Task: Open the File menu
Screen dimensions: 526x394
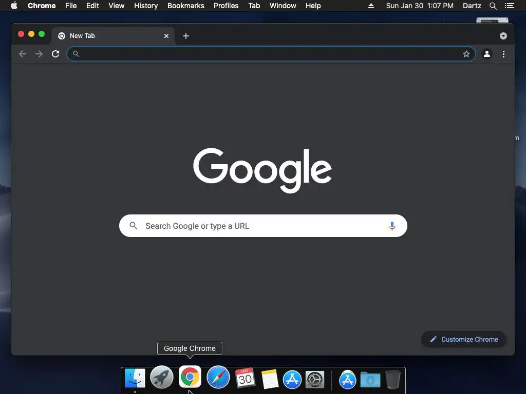Action: 71,6
